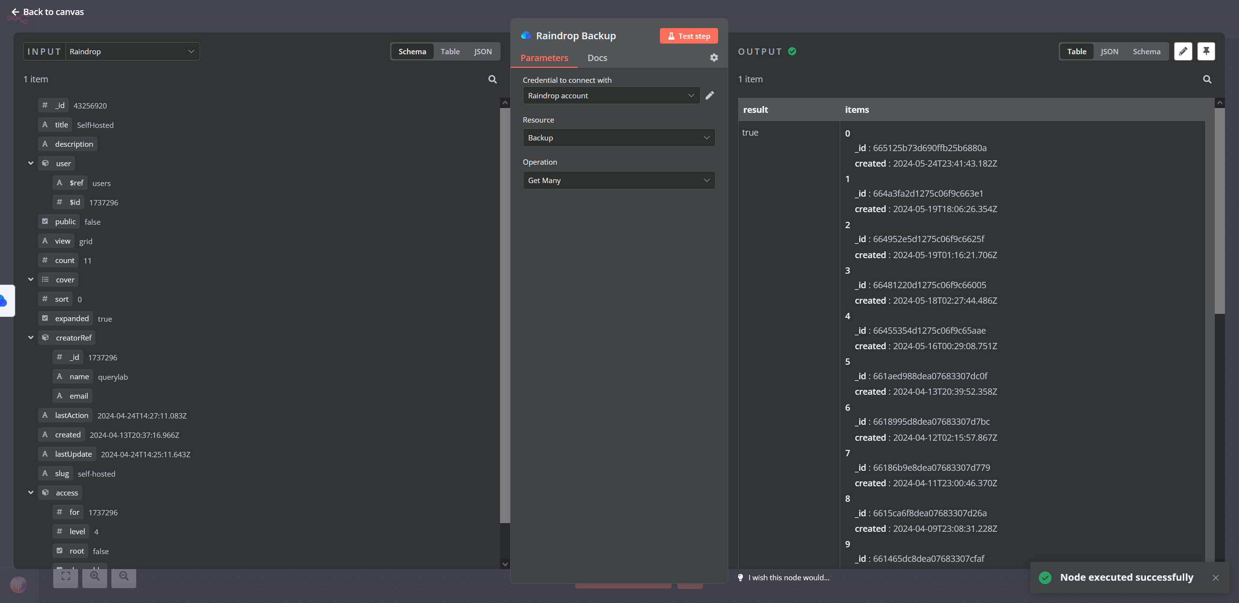Click the lastAction field pill

[x=65, y=415]
